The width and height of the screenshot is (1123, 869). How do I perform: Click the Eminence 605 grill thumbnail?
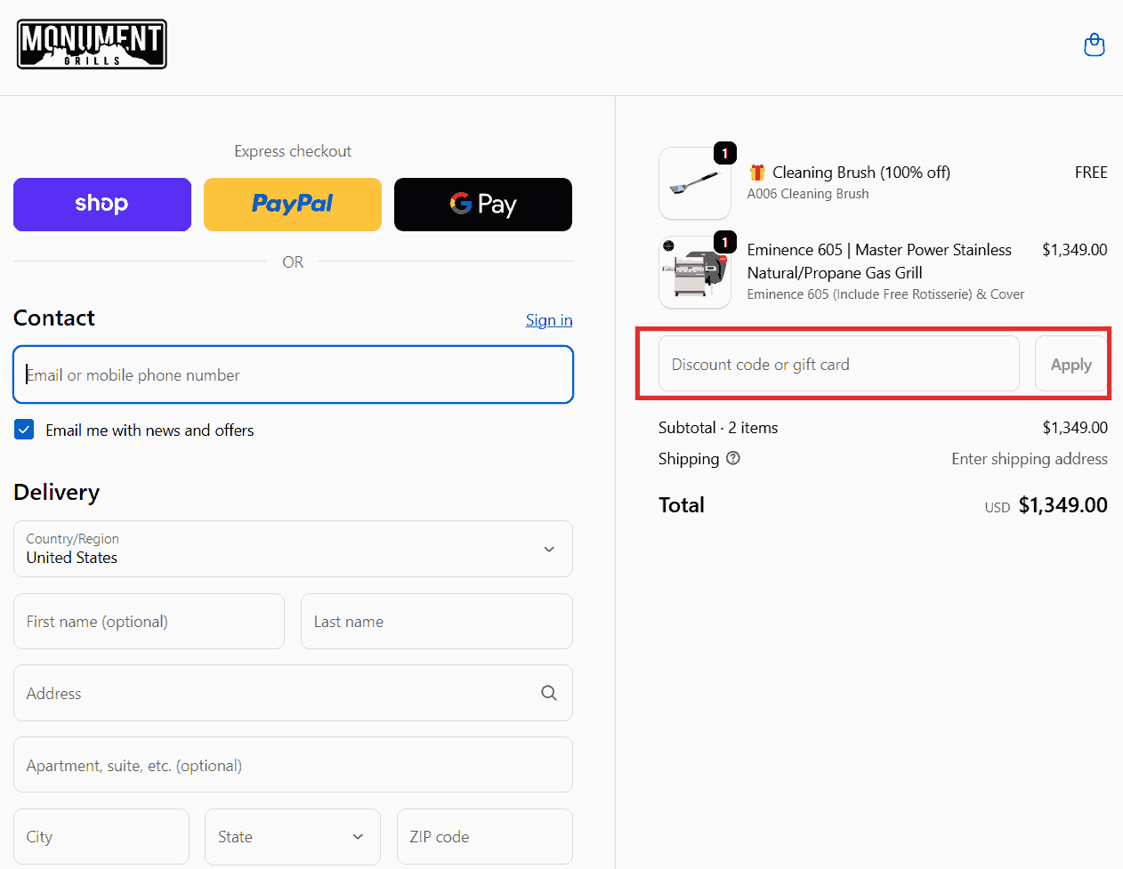[694, 272]
